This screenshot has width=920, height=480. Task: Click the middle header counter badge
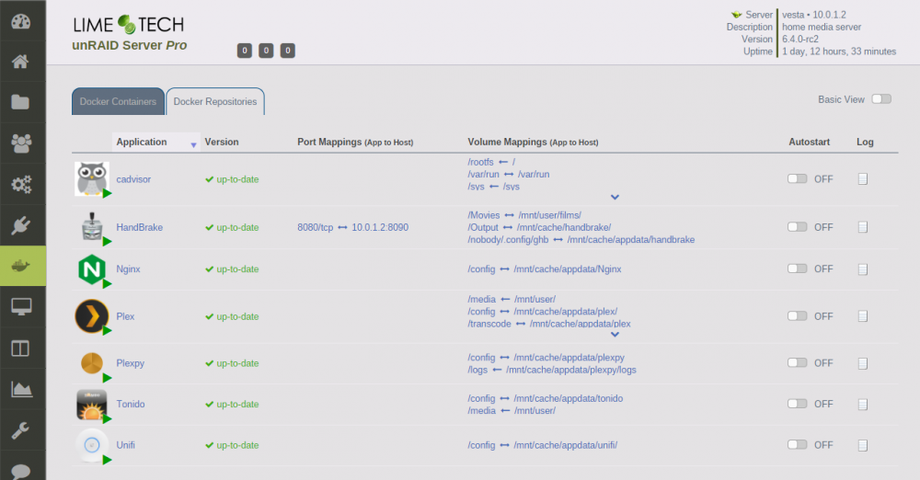point(267,51)
